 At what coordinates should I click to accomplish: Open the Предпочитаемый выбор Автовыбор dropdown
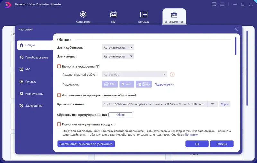pos(134,75)
